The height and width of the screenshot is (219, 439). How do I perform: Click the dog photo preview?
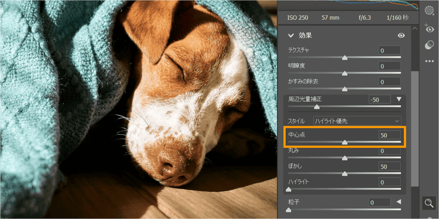[138, 109]
